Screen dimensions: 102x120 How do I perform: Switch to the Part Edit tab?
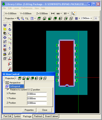point(7,116)
